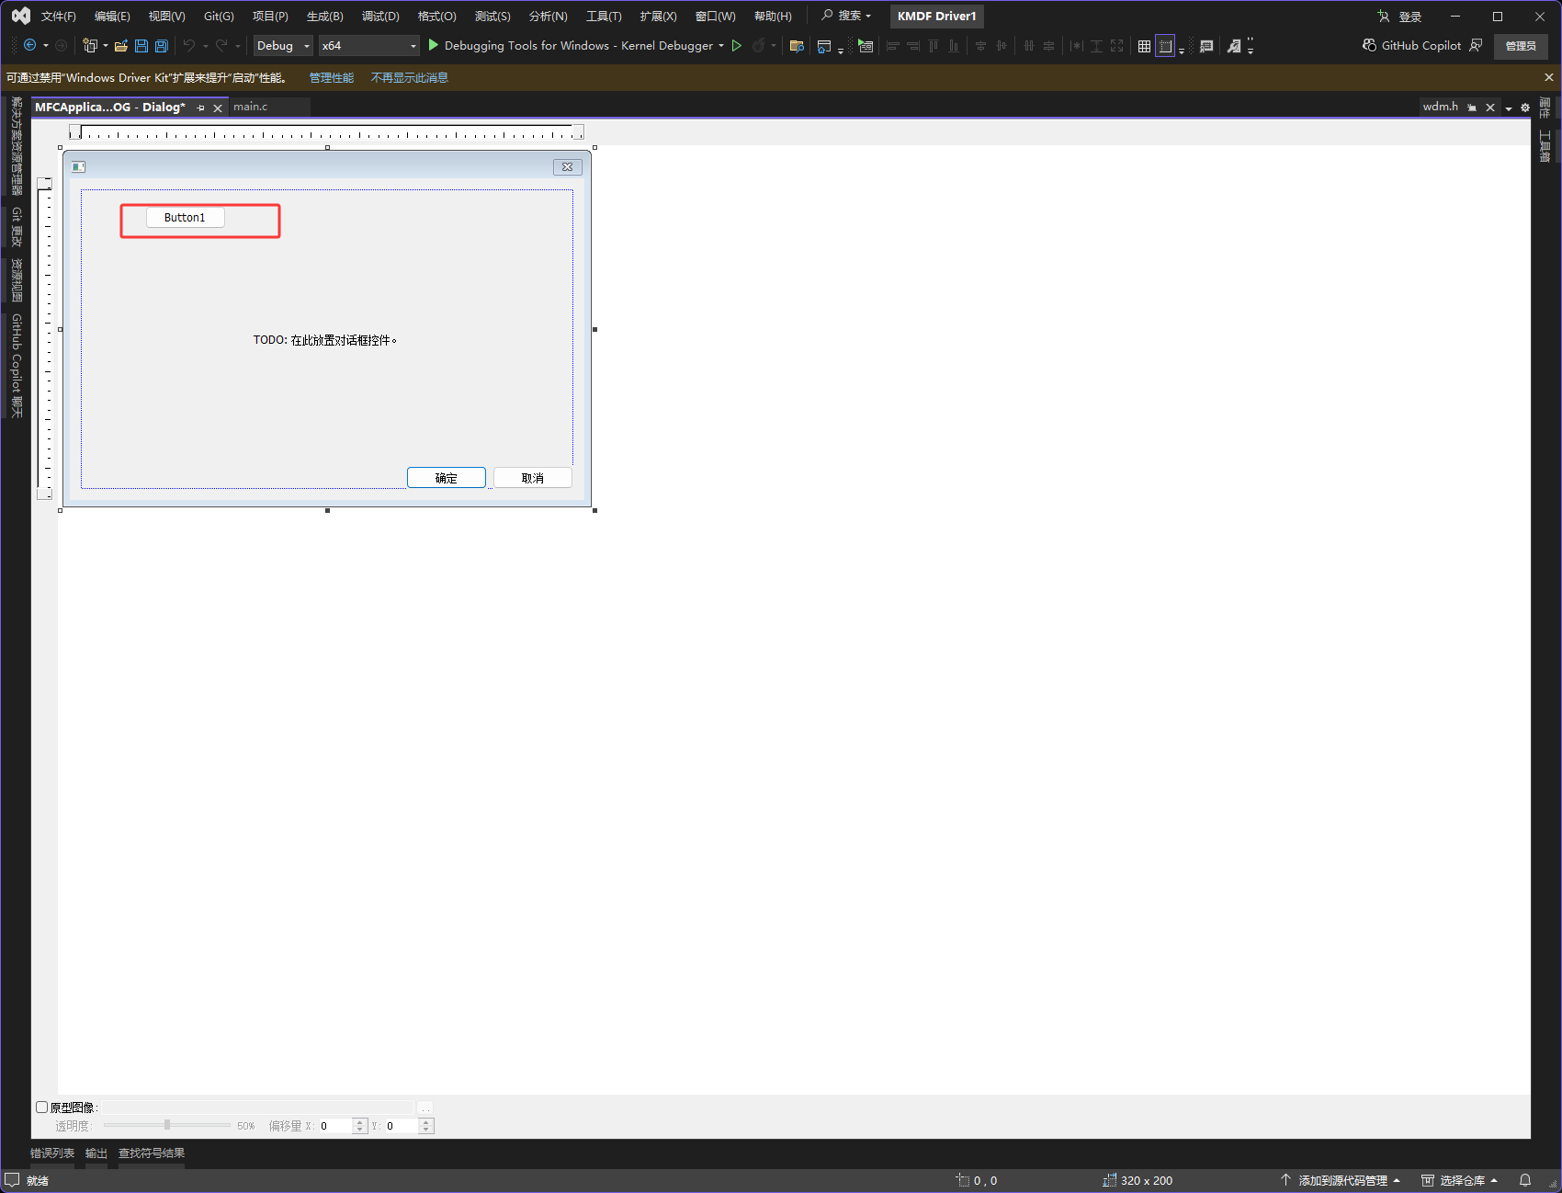Navigate backward with the back arrow icon
This screenshot has width=1562, height=1193.
[x=29, y=45]
